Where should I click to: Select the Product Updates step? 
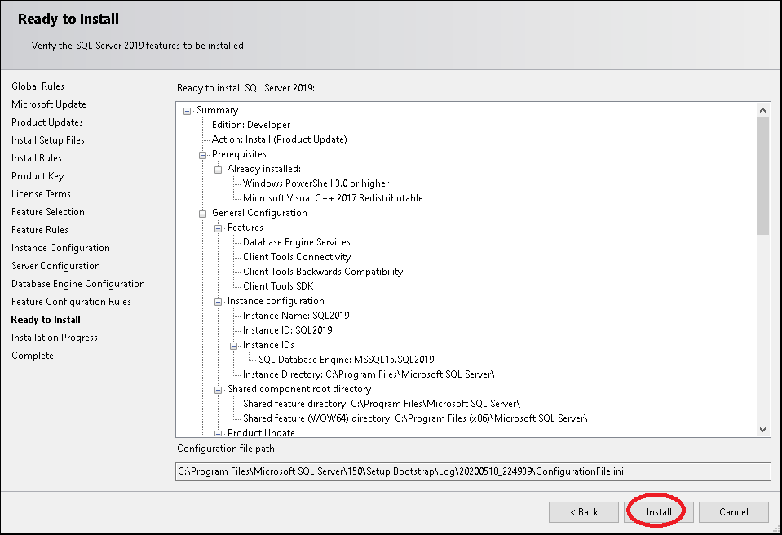(47, 122)
